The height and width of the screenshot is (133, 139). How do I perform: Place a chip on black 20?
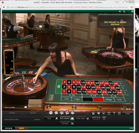point(93,88)
